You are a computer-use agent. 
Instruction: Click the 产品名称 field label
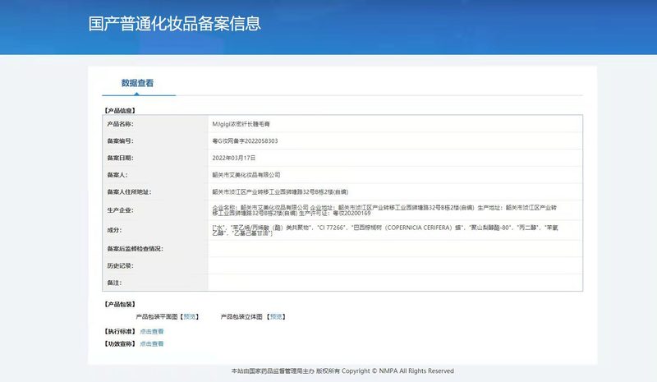120,124
